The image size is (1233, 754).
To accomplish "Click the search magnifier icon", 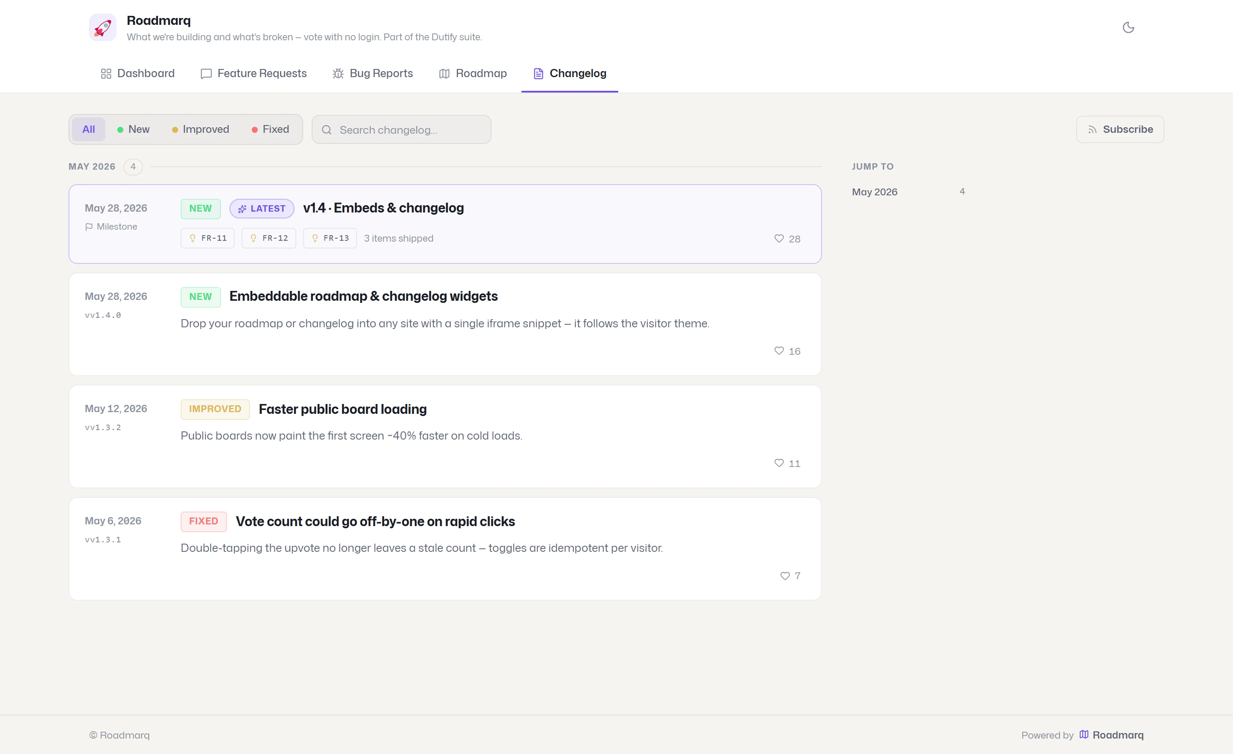I will (x=327, y=130).
